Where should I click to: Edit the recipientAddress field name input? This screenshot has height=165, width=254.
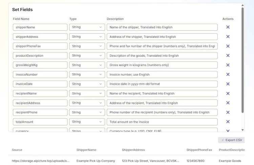click(40, 103)
